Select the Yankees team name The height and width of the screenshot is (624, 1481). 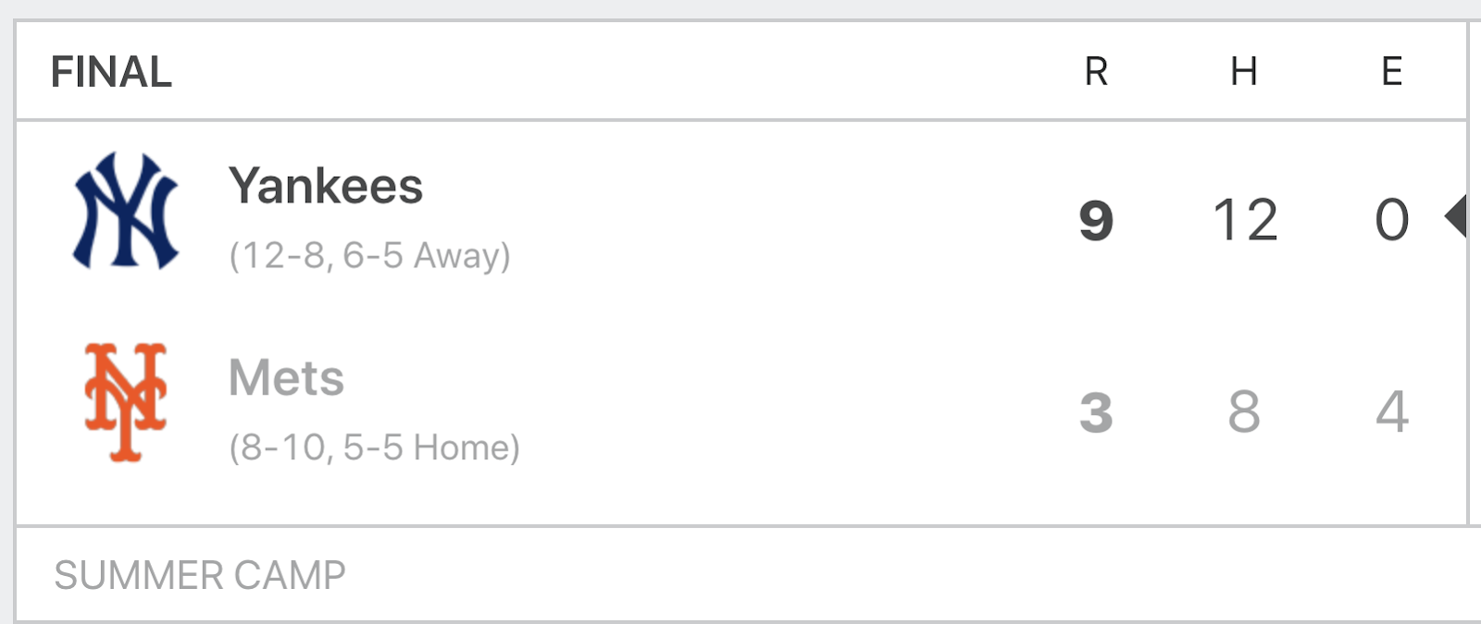[326, 186]
